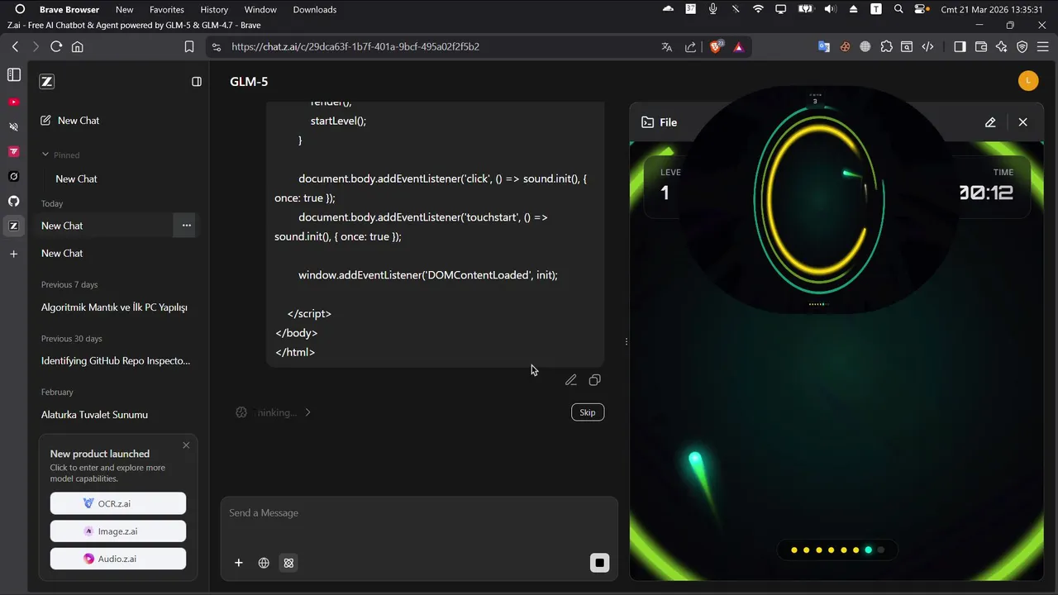Toggle web search globe option
Viewport: 1058px width, 595px height.
click(264, 563)
